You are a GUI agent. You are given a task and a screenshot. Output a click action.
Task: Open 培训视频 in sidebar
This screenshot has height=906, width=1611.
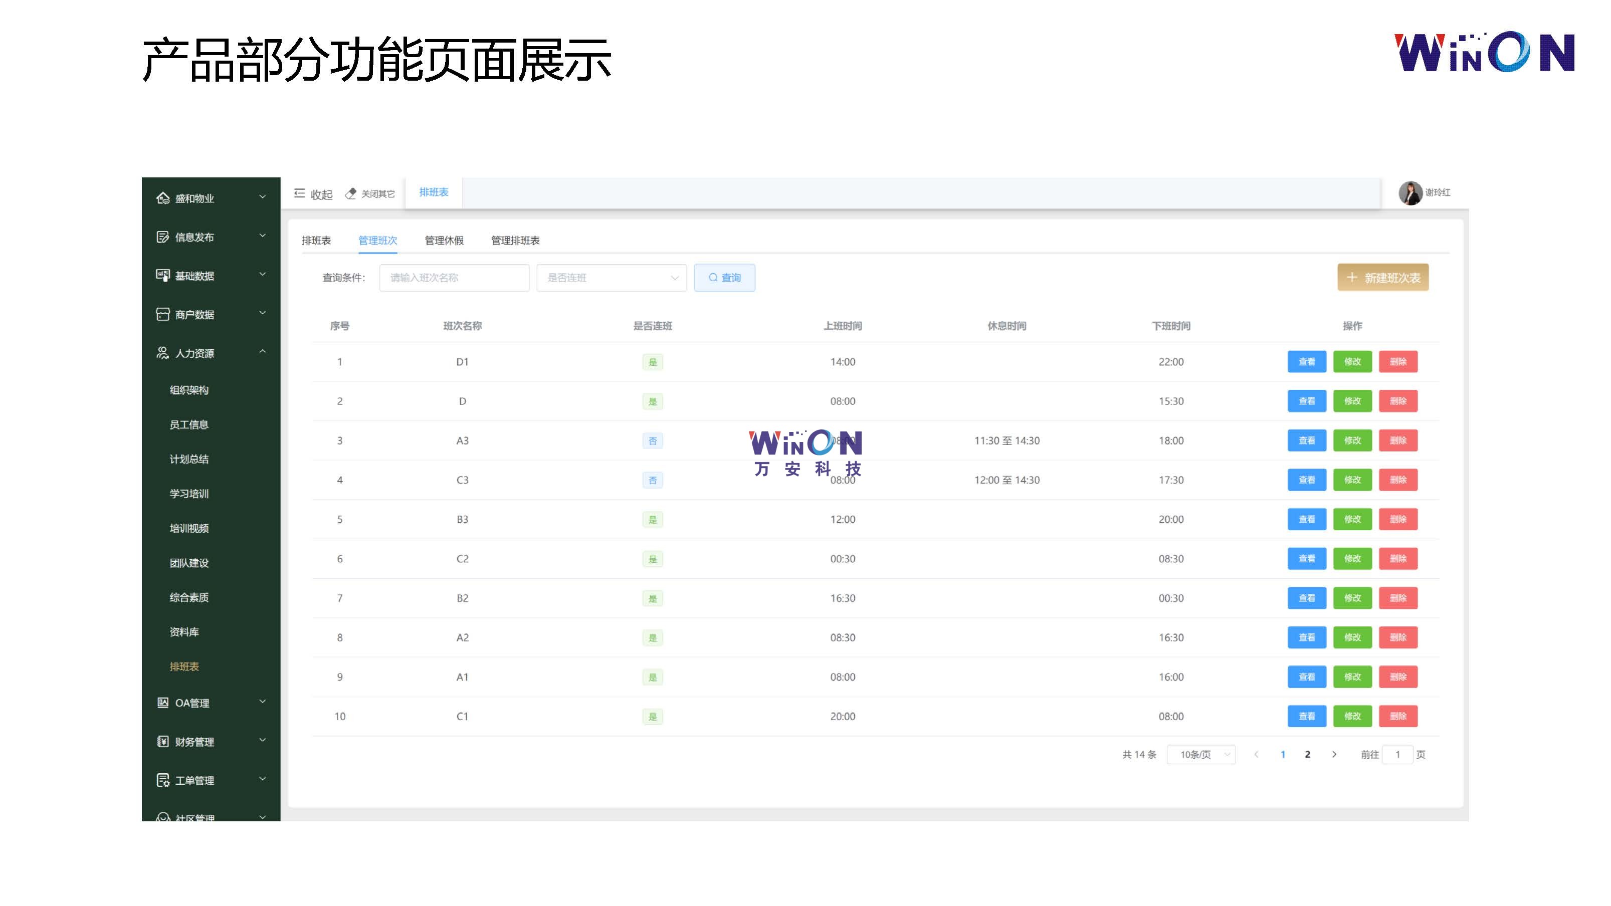(x=189, y=528)
